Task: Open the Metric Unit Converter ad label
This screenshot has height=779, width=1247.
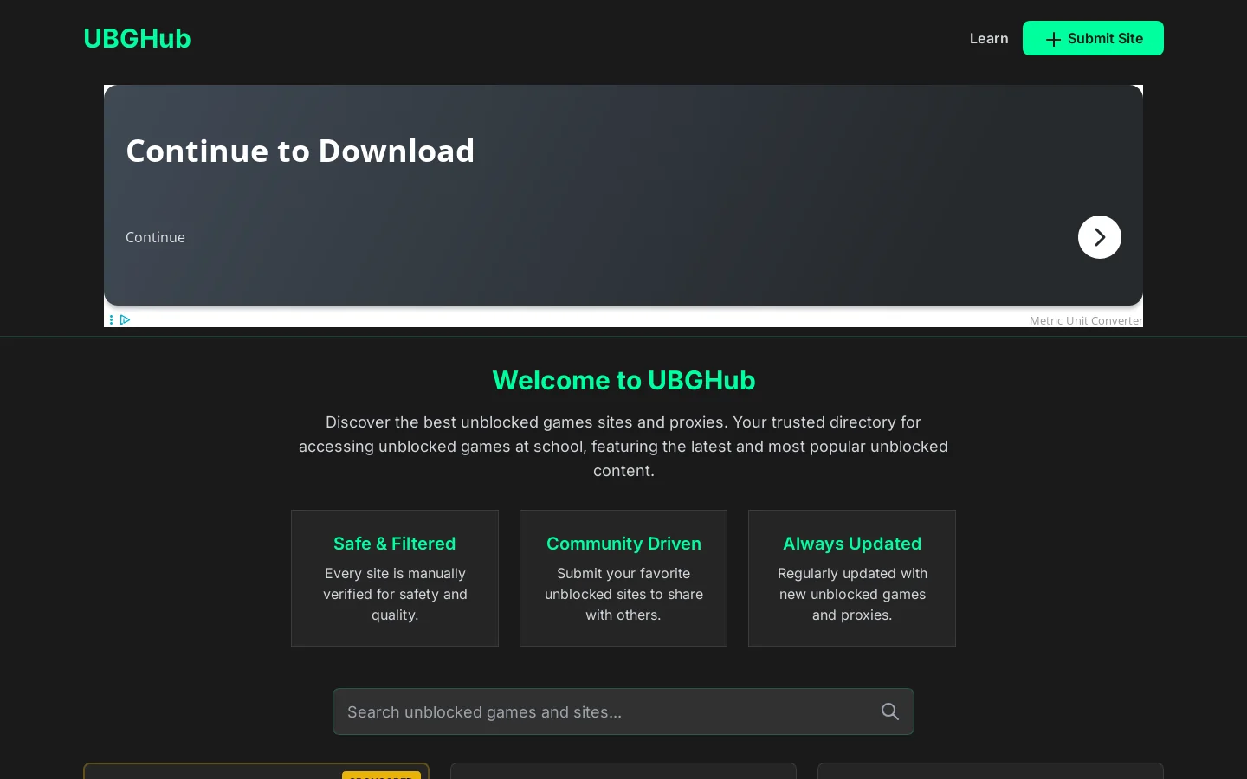Action: coord(1086,320)
